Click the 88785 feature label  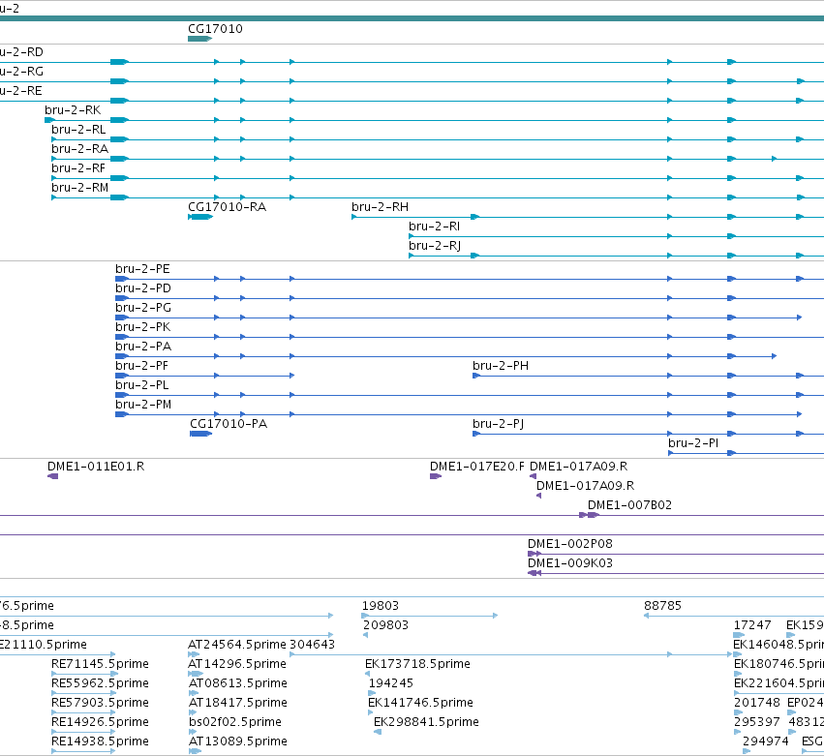(x=662, y=606)
